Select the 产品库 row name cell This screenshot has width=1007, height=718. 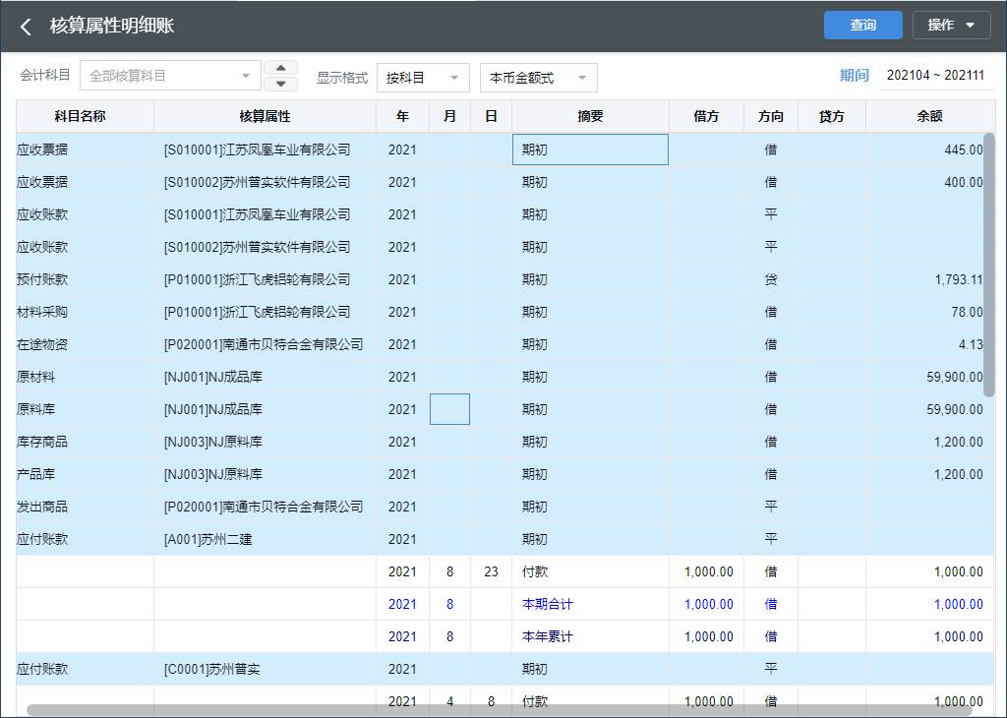click(x=85, y=475)
